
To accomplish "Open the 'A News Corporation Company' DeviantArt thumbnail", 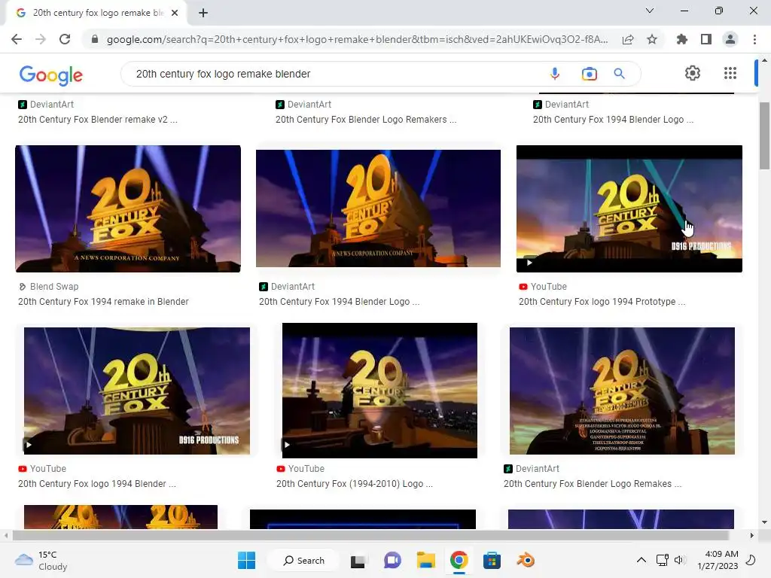I will point(378,208).
